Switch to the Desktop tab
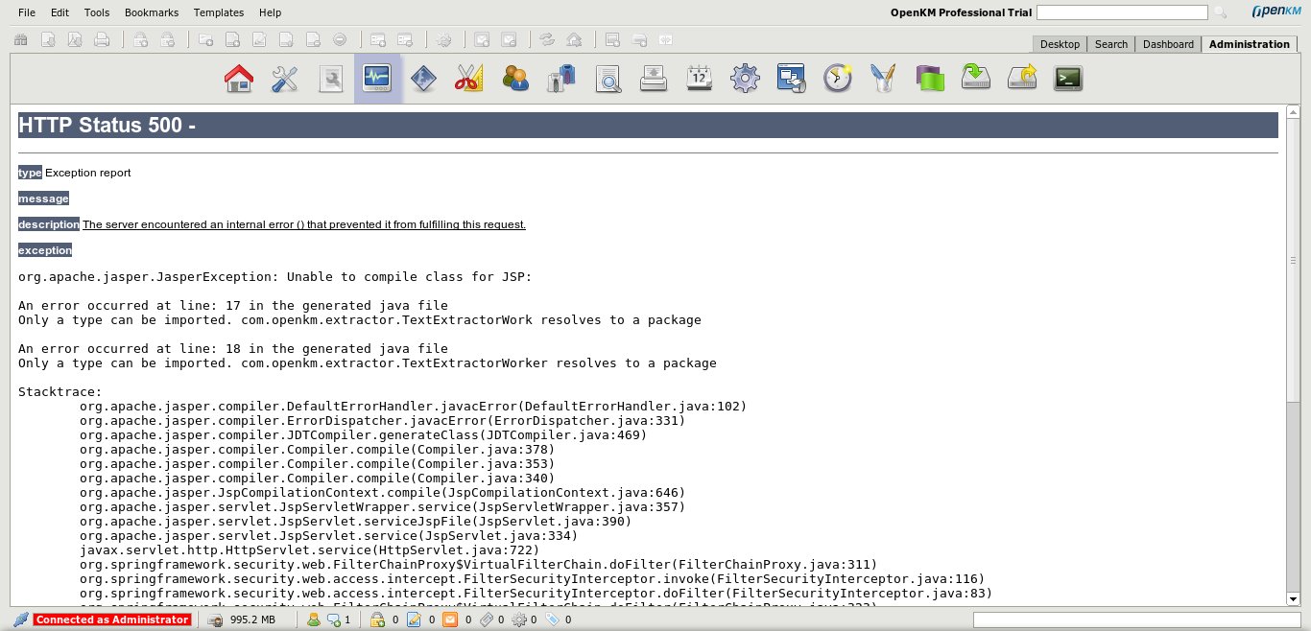 pyautogui.click(x=1060, y=44)
